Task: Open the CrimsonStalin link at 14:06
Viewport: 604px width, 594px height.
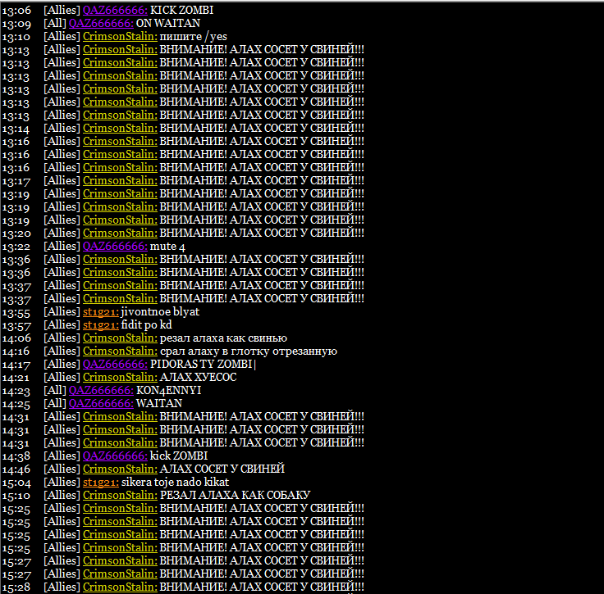Action: [120, 338]
